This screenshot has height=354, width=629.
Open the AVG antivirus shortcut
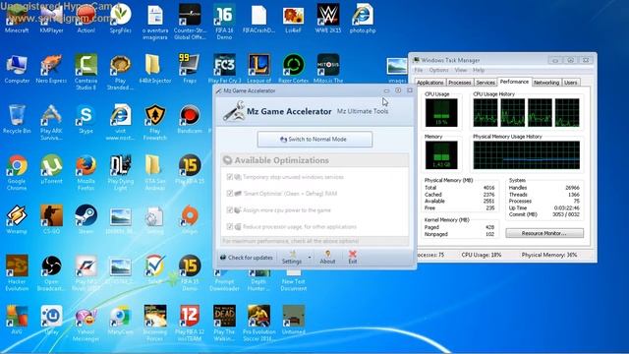17,321
